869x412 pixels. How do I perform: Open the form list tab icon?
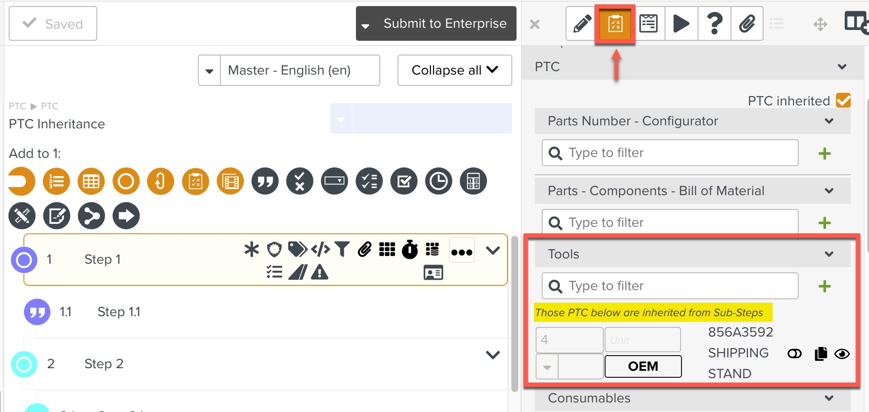(648, 23)
